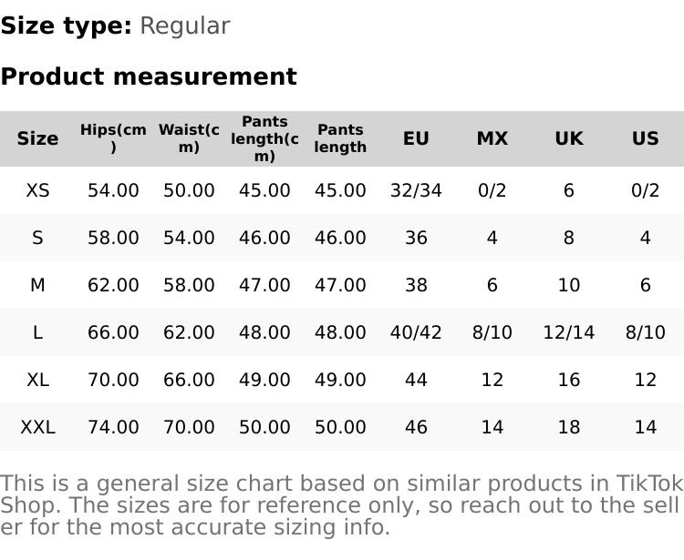Screen dimensions: 684x560
Task: Click the Waist(cm) column header
Action: [x=189, y=138]
